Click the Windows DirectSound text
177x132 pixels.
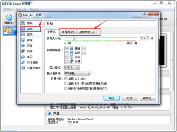(x=80, y=119)
